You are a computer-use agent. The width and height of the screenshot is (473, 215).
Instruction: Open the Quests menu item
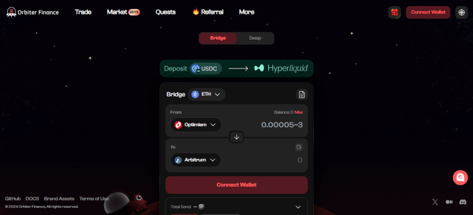pyautogui.click(x=166, y=12)
